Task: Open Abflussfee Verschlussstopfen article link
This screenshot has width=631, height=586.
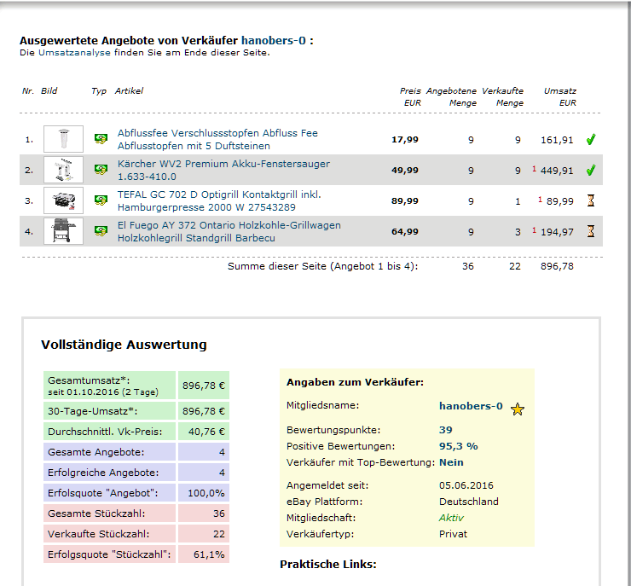Action: [x=217, y=139]
